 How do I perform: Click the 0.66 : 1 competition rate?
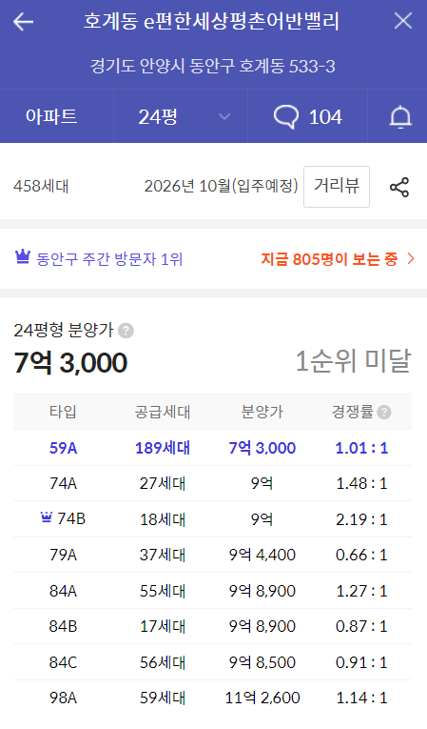click(361, 555)
